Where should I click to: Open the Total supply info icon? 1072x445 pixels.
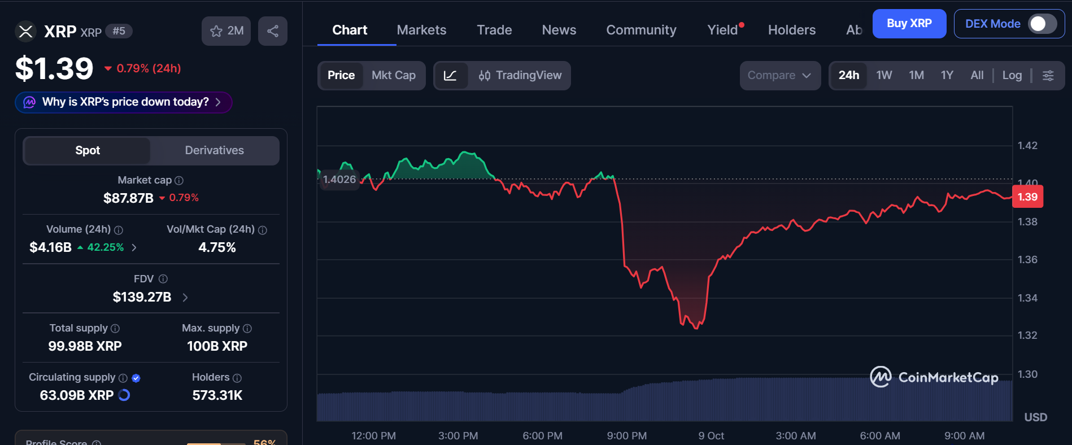[x=115, y=329]
